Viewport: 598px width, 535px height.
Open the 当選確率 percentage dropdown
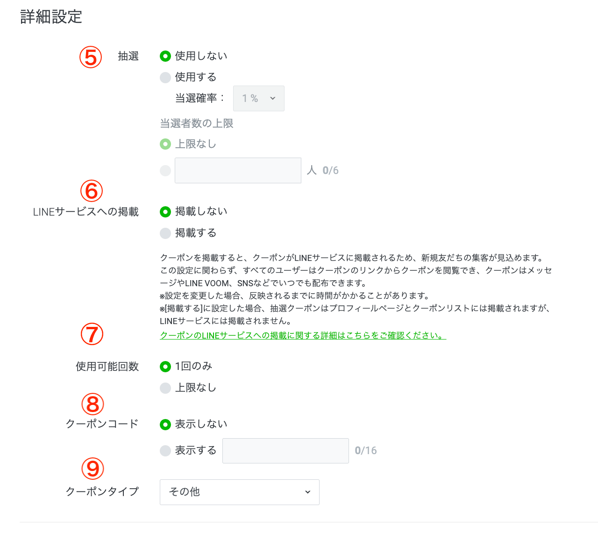(258, 98)
